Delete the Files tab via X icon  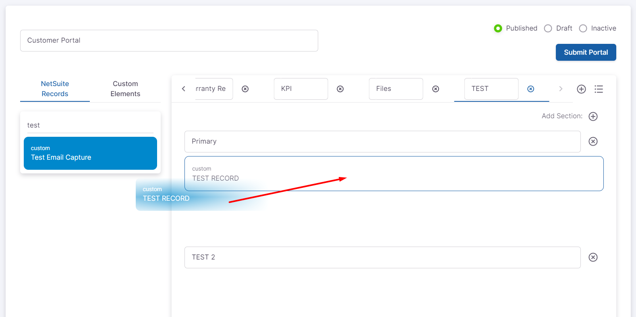click(435, 89)
